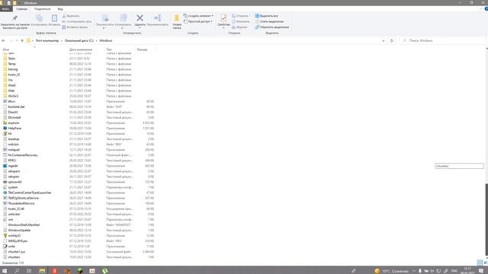Screen dimensions: 488x274
Task: Go up one folder level arrow
Action: click(x=22, y=40)
